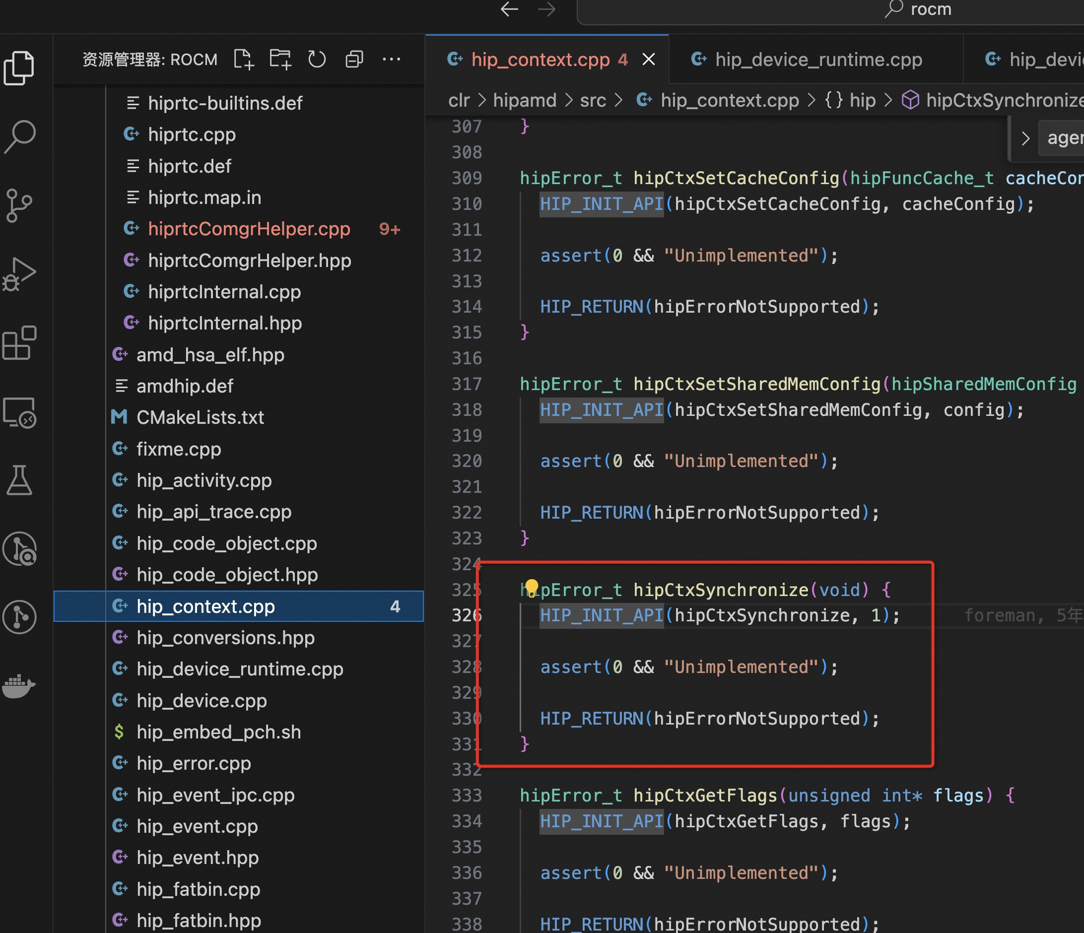Open Source Control view

tap(19, 205)
